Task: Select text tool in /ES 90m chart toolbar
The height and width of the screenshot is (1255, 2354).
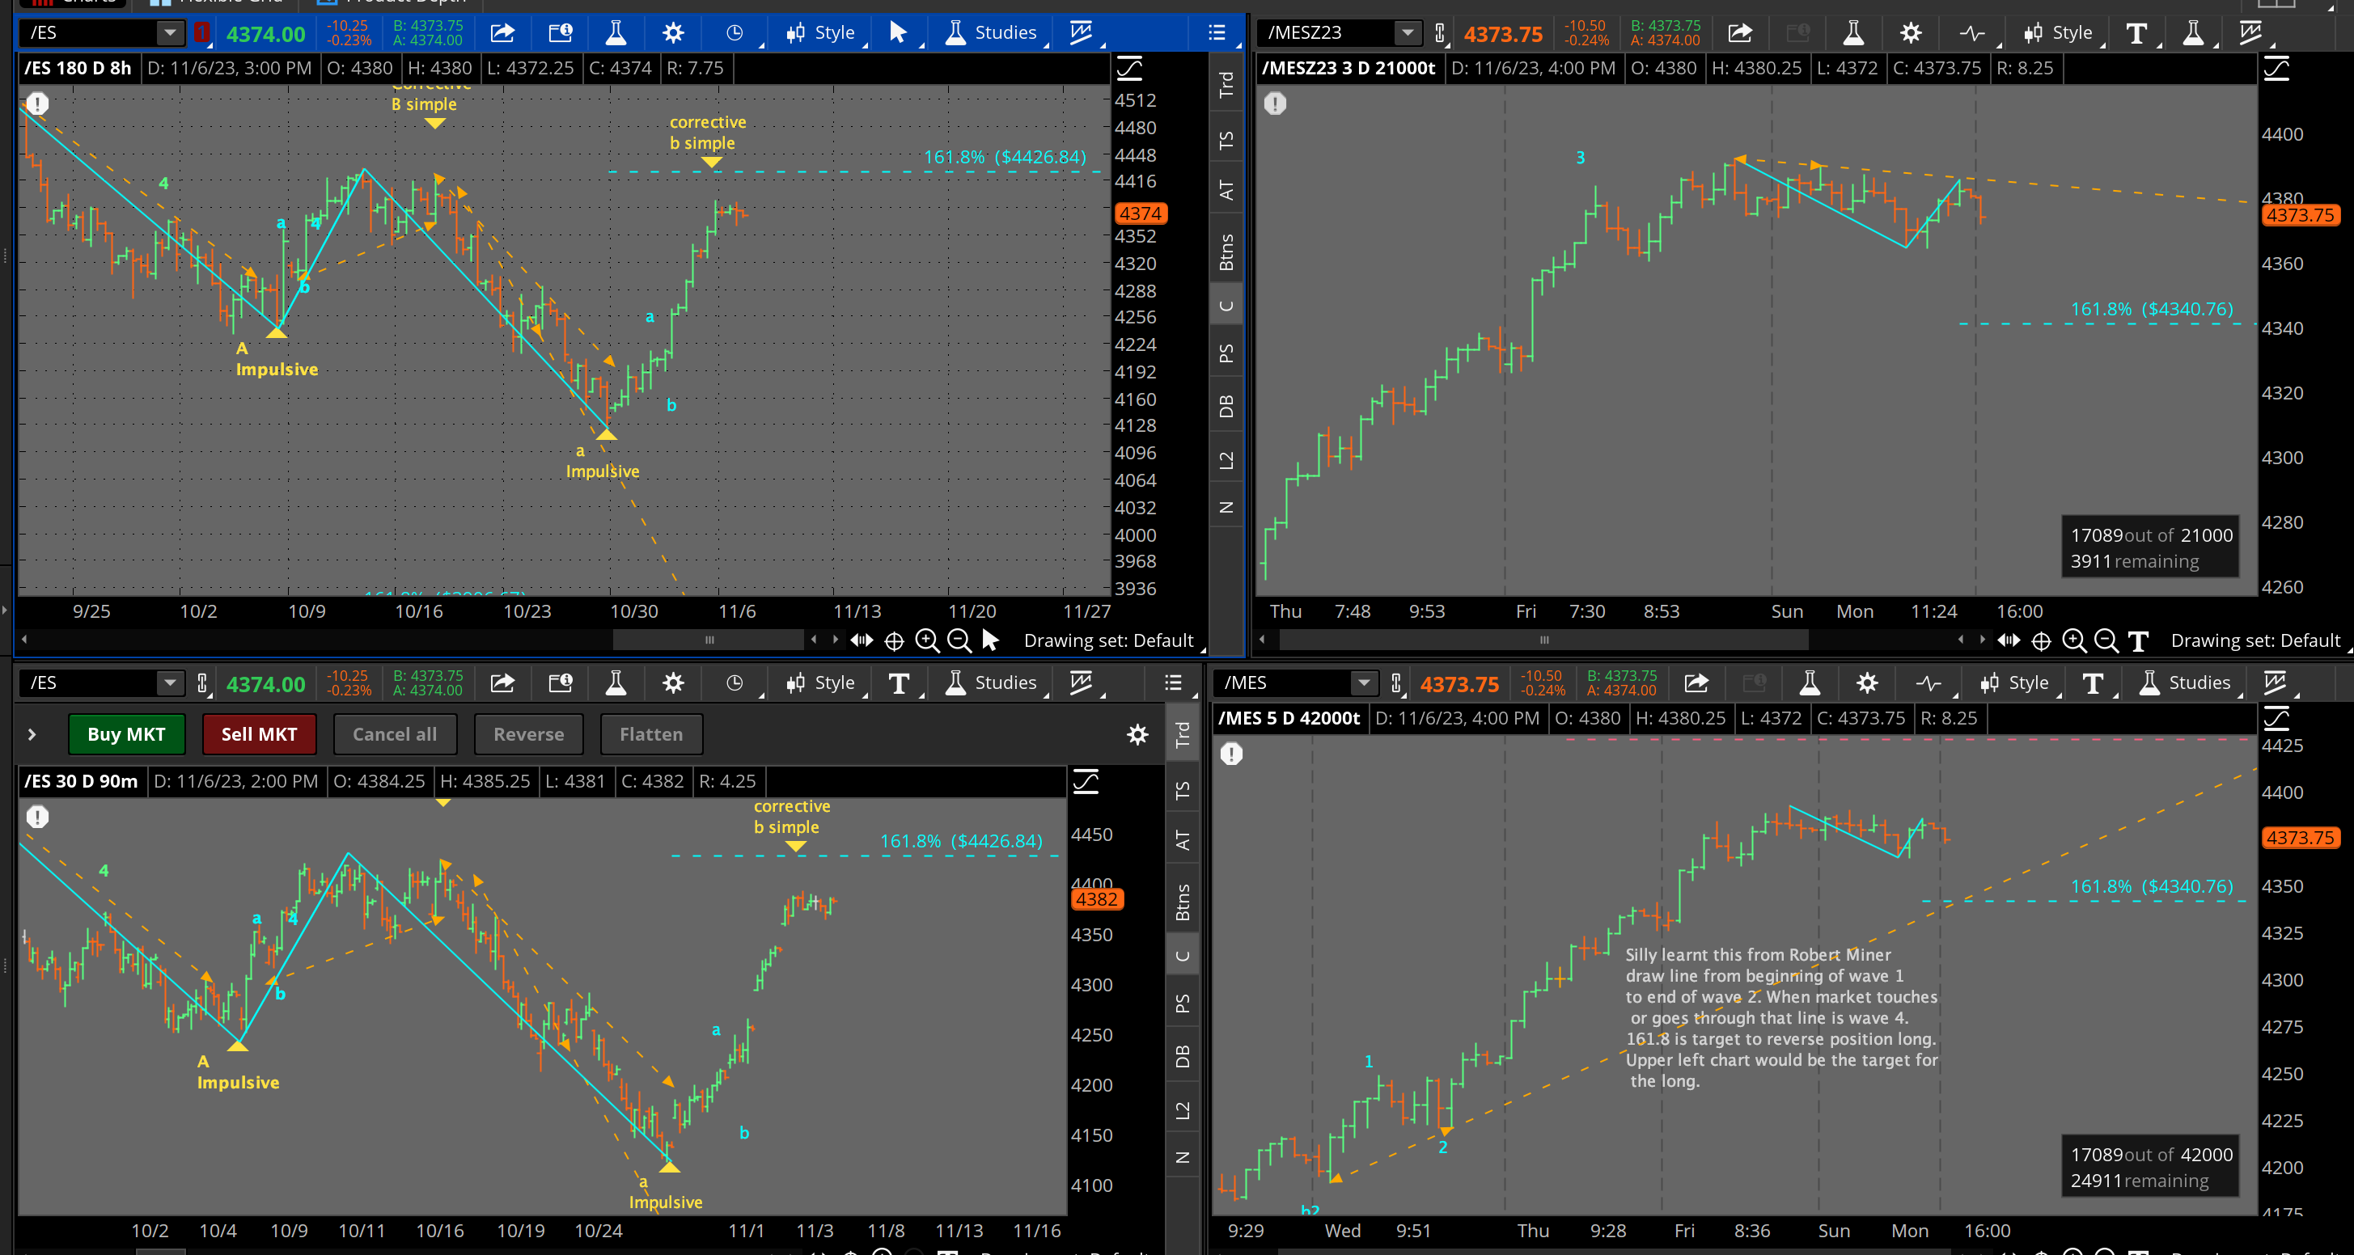Action: point(898,683)
